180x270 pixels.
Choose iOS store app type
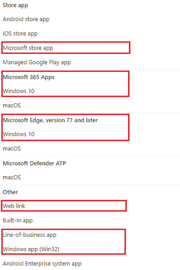coord(20,33)
